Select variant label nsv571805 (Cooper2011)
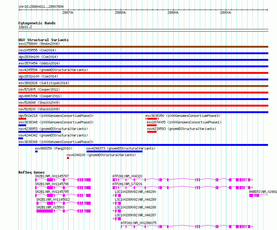 pos(39,89)
